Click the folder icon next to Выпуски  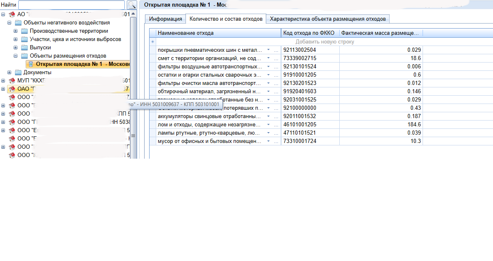24,48
